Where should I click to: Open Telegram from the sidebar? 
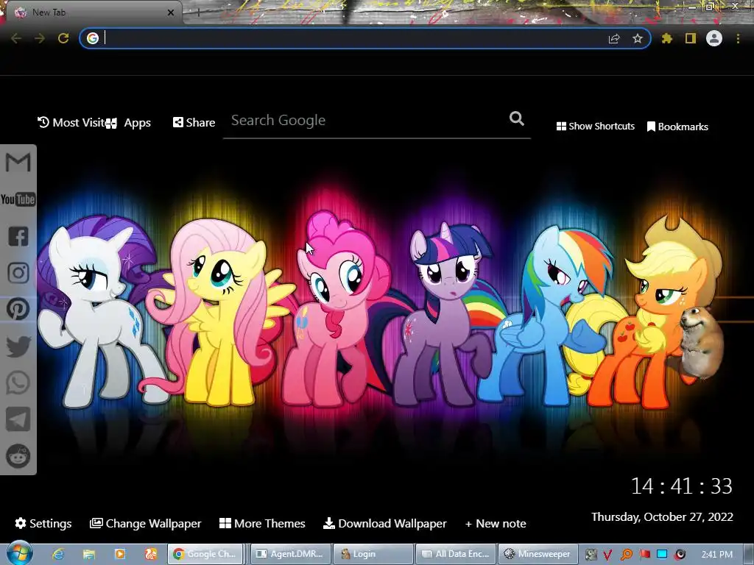(x=18, y=419)
